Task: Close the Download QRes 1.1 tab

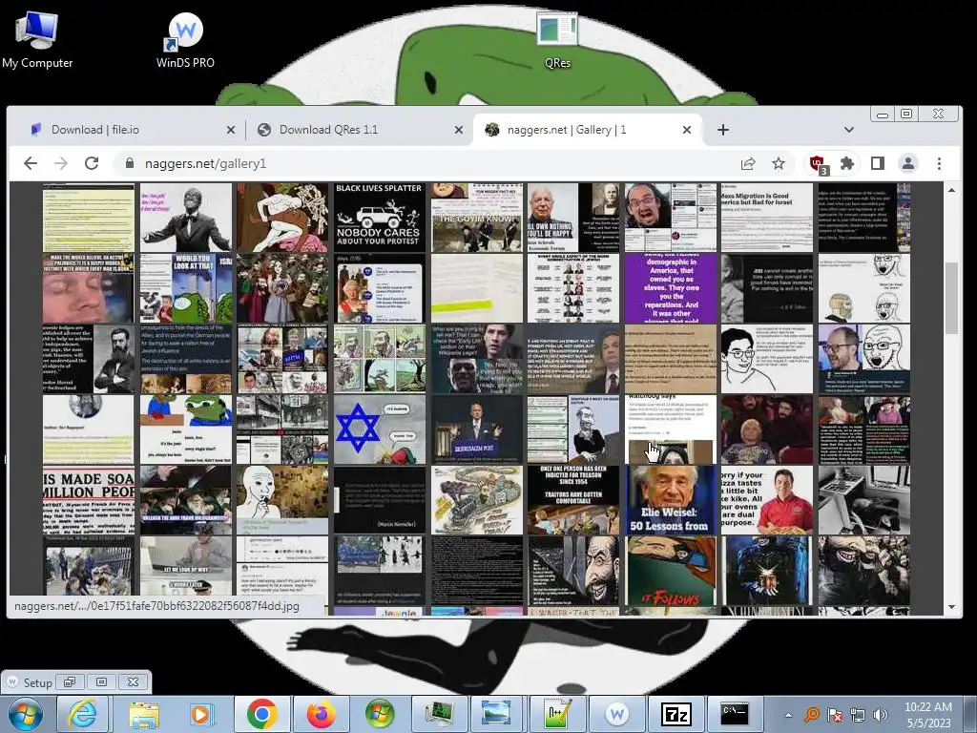Action: (x=459, y=130)
